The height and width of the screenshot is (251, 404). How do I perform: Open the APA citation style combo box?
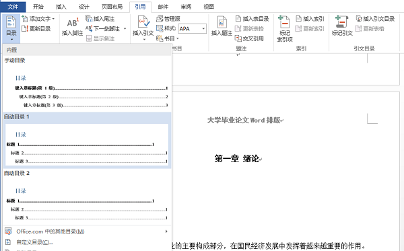tap(193, 28)
